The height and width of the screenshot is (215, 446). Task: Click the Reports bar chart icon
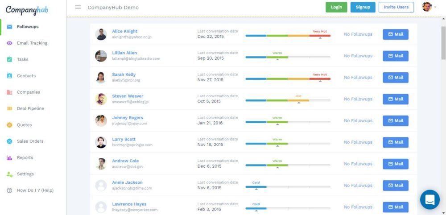(x=9, y=157)
